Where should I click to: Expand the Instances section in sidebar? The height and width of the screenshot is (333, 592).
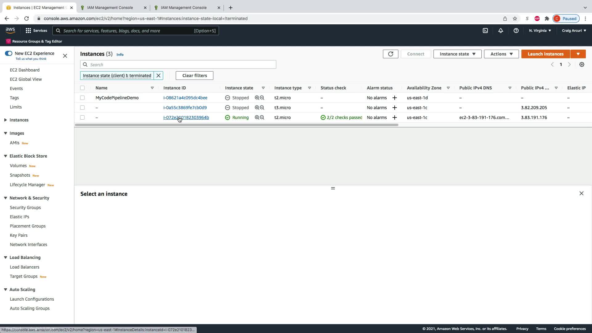click(6, 120)
